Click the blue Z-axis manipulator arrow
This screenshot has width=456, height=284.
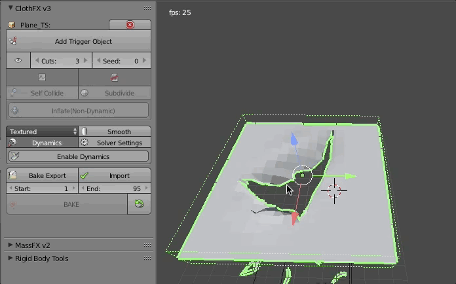tap(294, 139)
